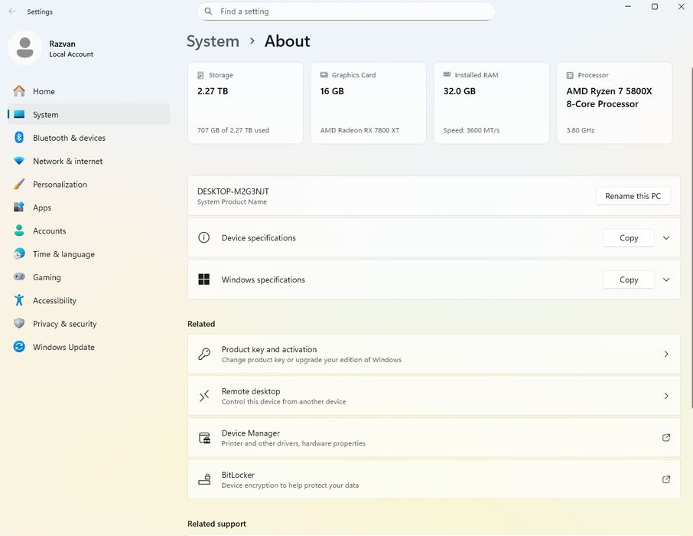Click the search magnifier icon
Screen dimensions: 693x536
[x=208, y=11]
